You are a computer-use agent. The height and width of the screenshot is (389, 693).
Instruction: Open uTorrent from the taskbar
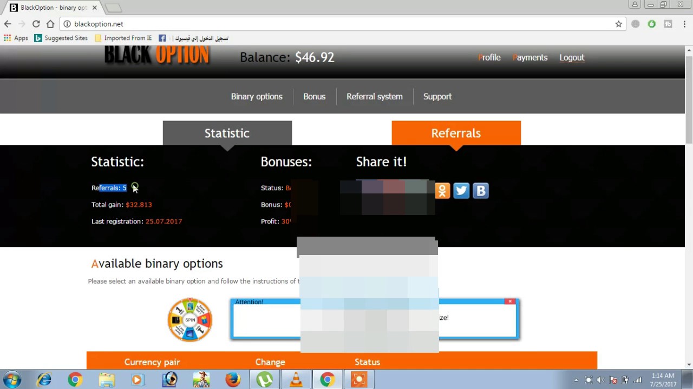tap(264, 380)
